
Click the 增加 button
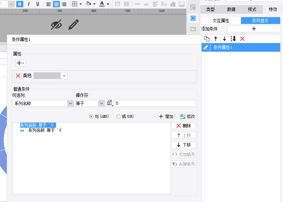point(166,116)
